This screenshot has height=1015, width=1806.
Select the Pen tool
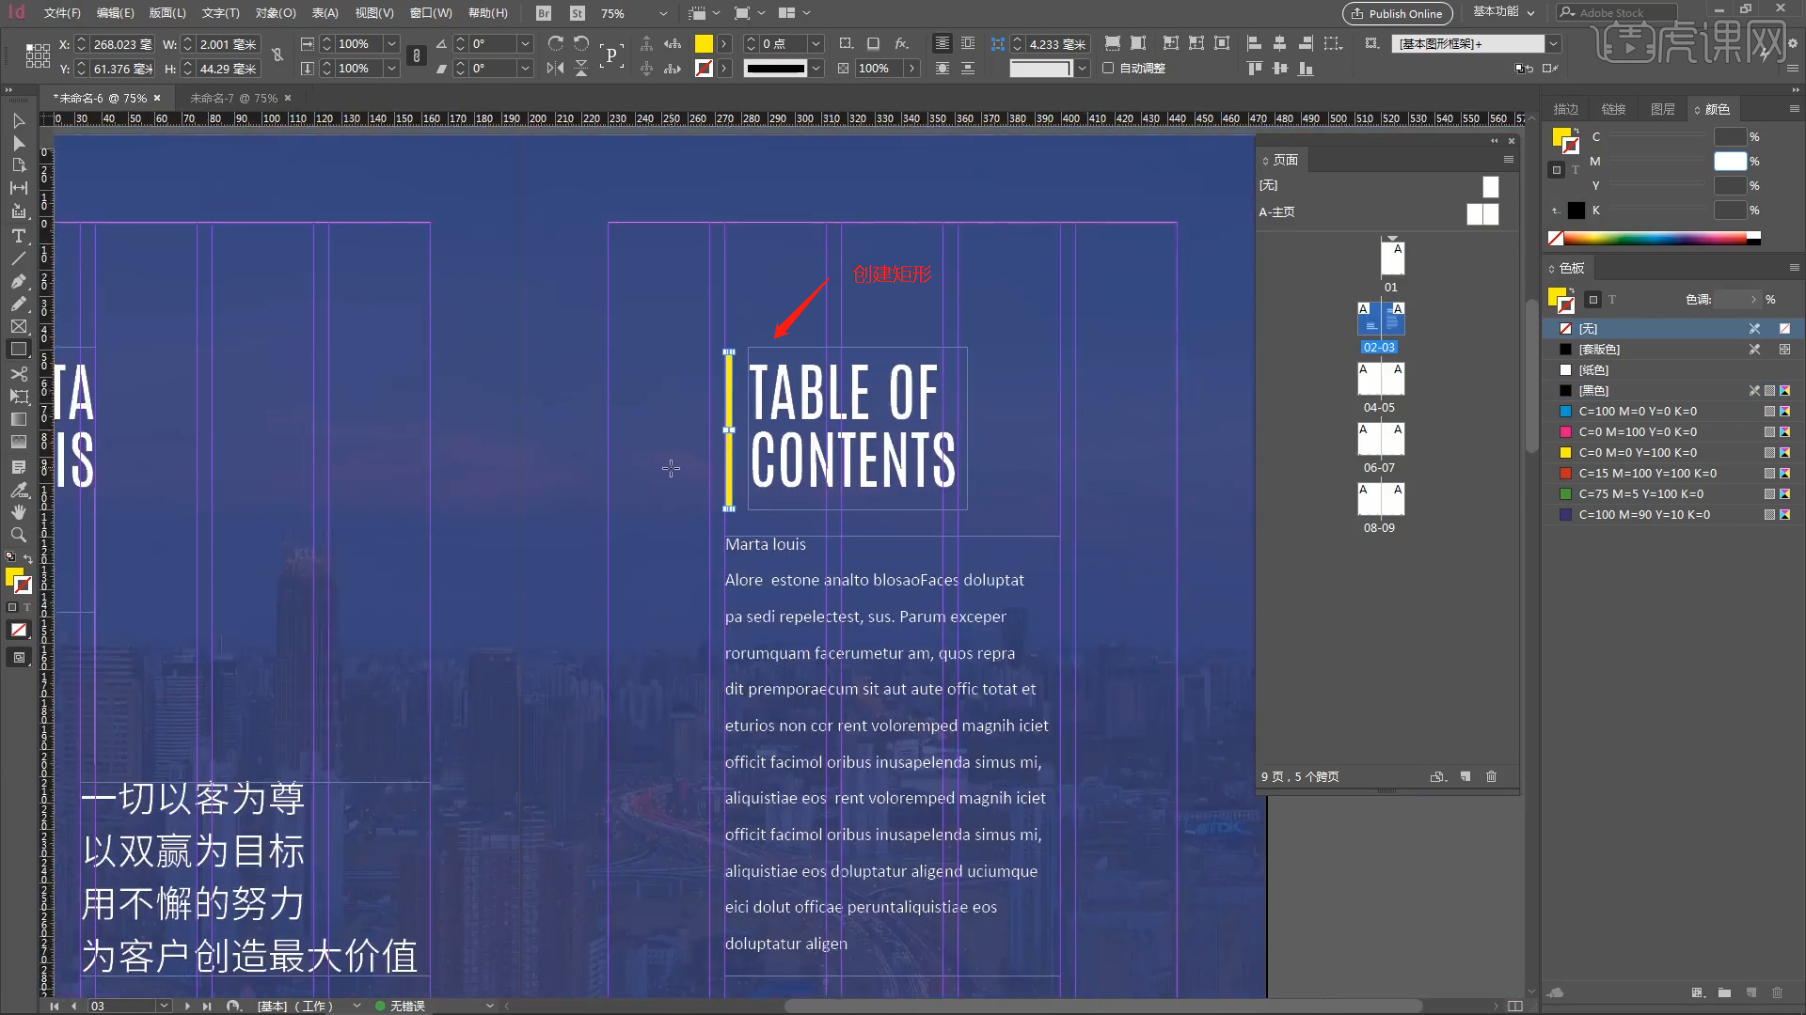click(18, 281)
